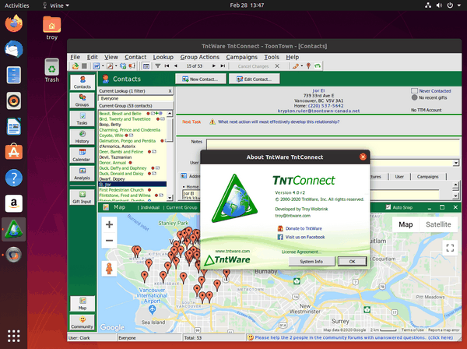Open dropdown arrow beside pencil log icon

click(116, 66)
